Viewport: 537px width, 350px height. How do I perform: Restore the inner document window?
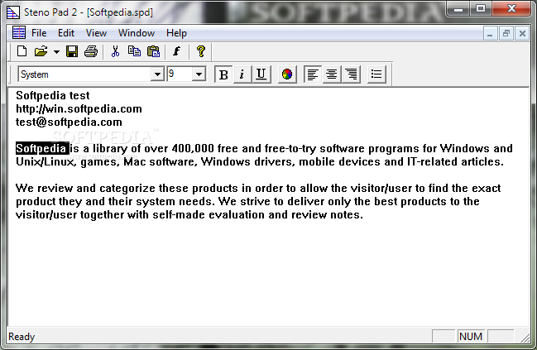coord(506,34)
